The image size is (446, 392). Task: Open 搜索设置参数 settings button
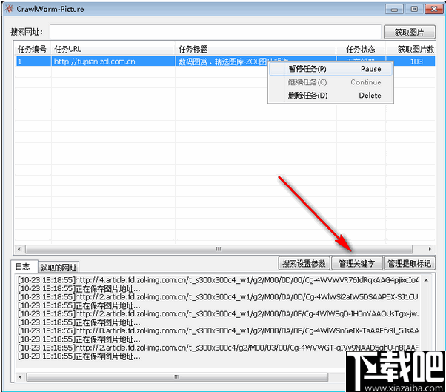click(x=304, y=263)
